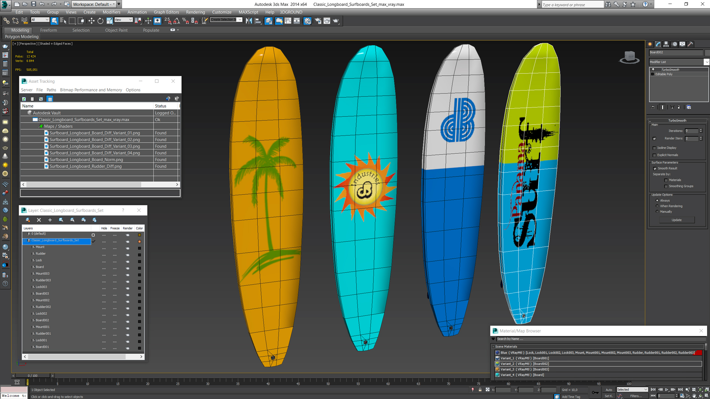Open the Material Editor icon
Viewport: 710px width, 399px height.
coord(307,21)
